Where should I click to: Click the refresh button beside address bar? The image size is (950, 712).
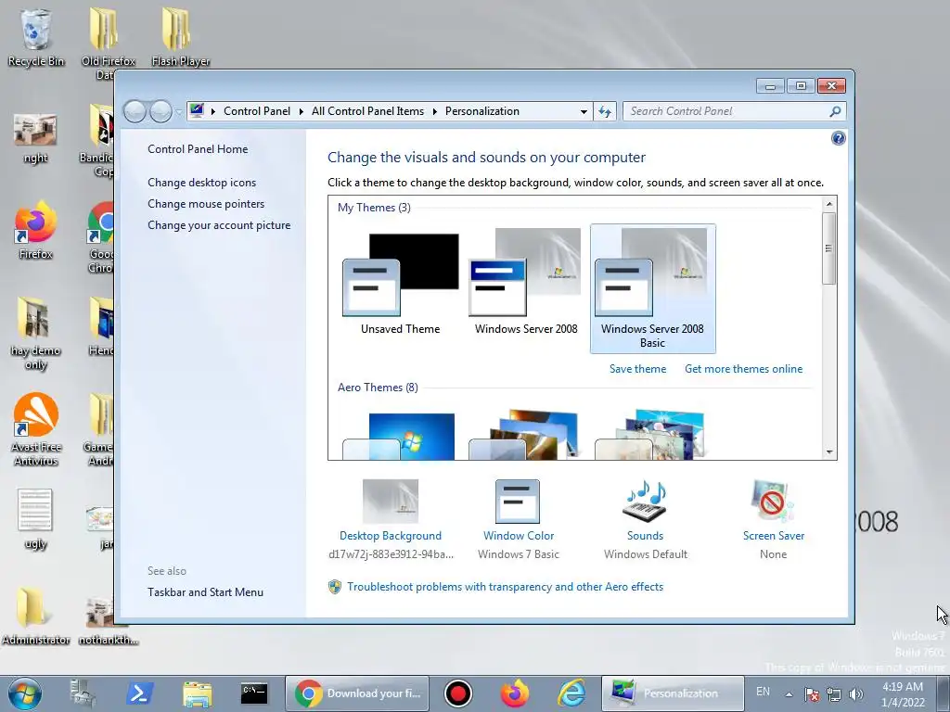605,111
